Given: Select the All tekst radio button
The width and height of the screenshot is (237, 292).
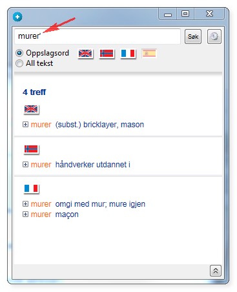Looking at the screenshot, I should pos(19,63).
